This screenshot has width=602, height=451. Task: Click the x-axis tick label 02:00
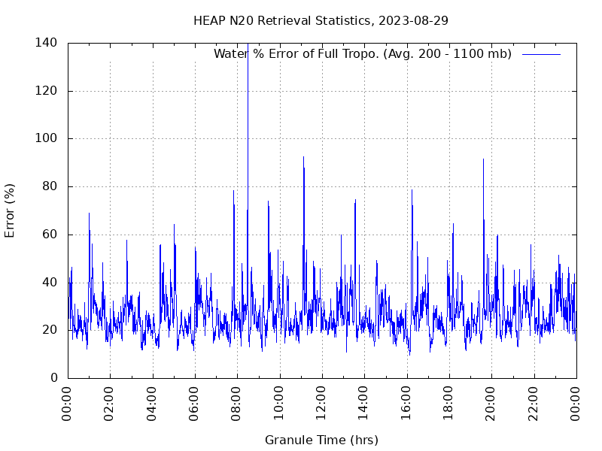pos(108,404)
